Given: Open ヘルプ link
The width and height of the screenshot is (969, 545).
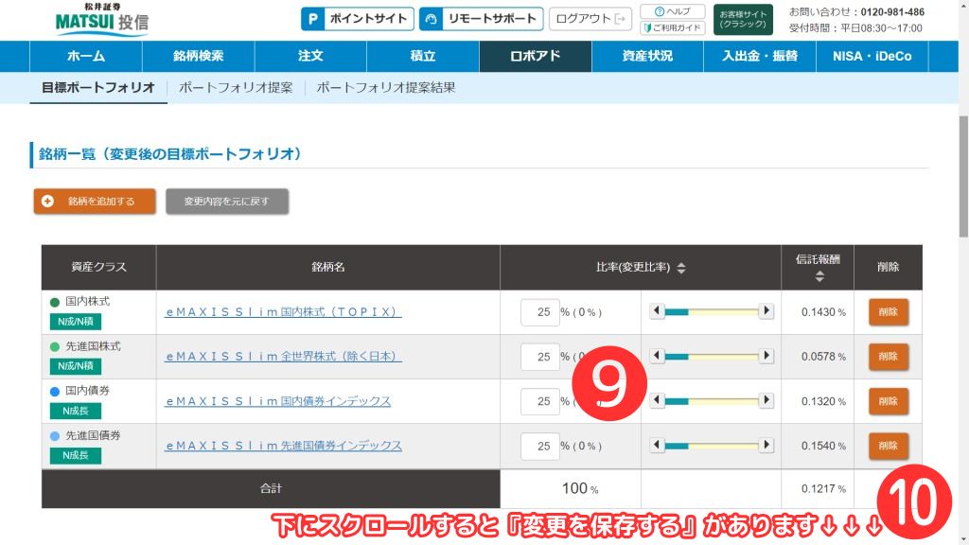Looking at the screenshot, I should (673, 11).
